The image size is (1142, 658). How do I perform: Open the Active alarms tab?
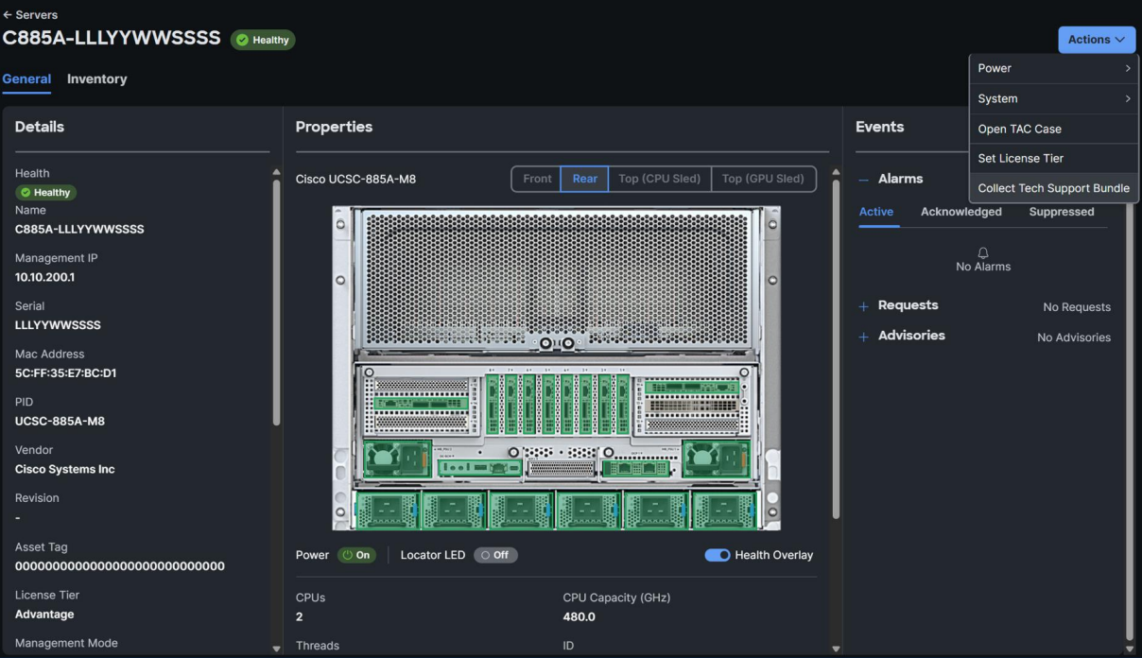[x=876, y=212]
